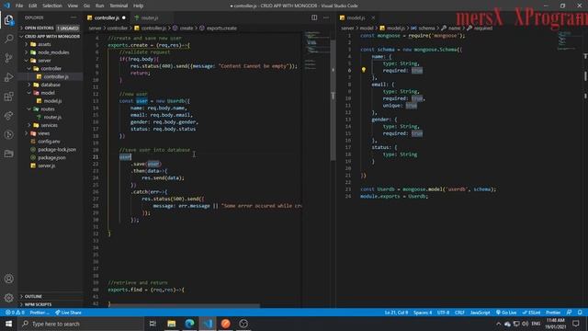The image size is (588, 331).
Task: Switch to router.js tab
Action: pos(149,17)
